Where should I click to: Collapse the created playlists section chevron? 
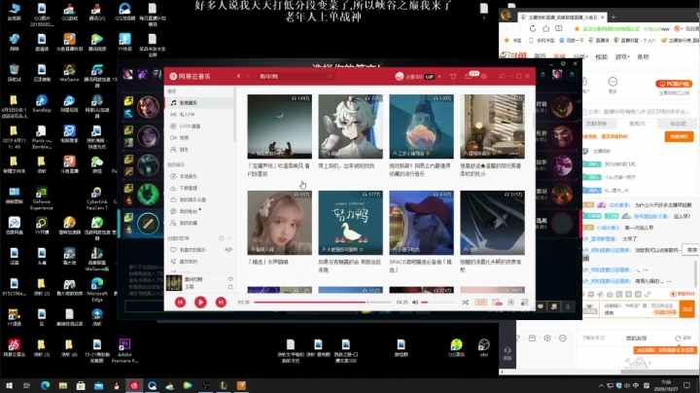pyautogui.click(x=228, y=238)
